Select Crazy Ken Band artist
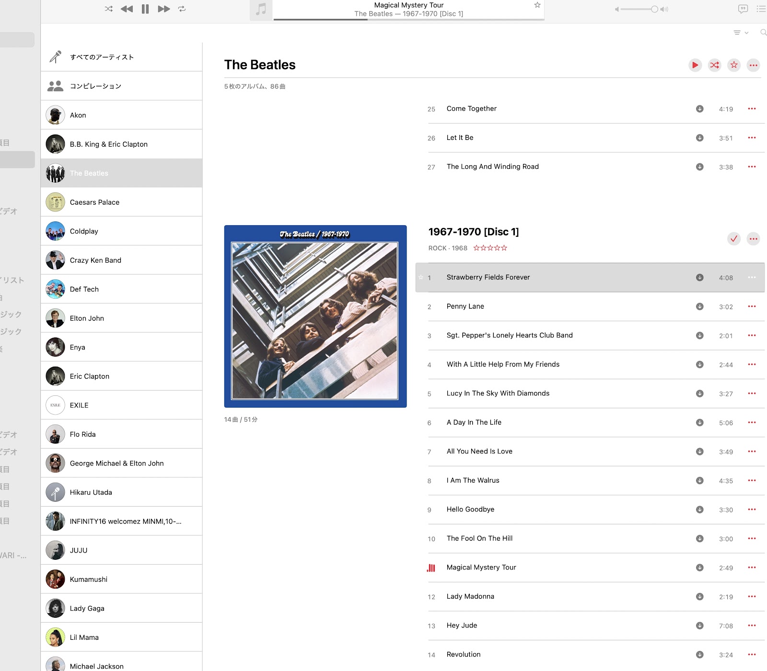The image size is (767, 671). click(x=121, y=260)
